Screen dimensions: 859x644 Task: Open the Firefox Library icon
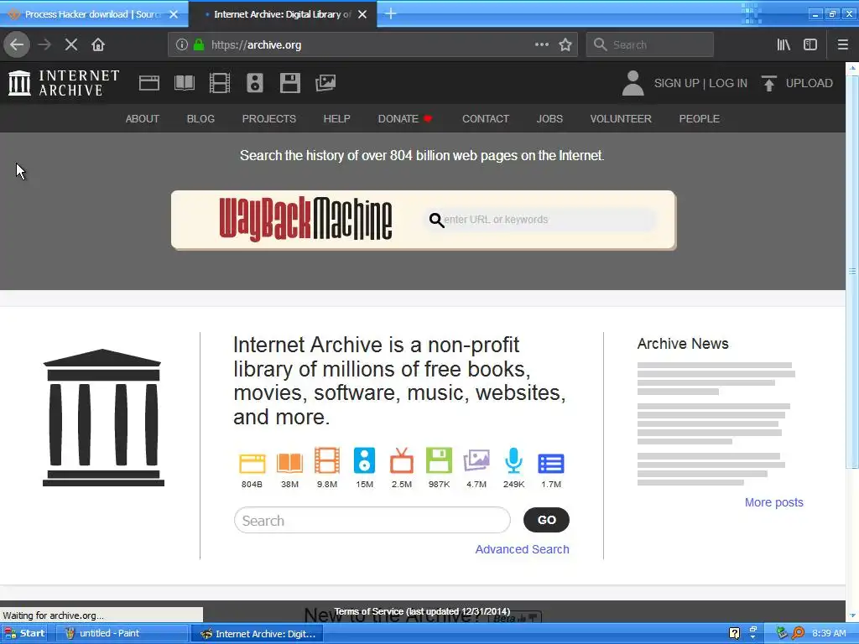784,44
